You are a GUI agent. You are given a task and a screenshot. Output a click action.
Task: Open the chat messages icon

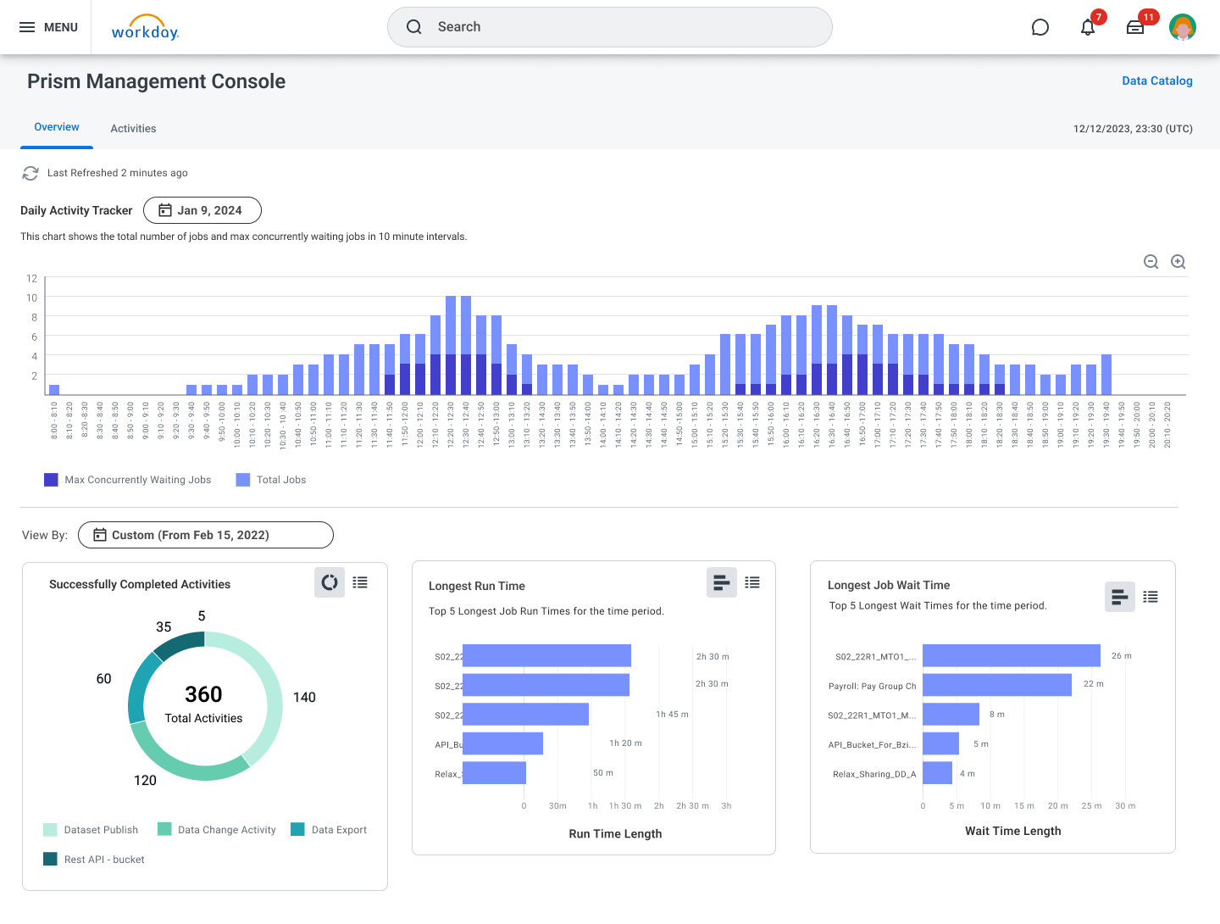(1040, 28)
